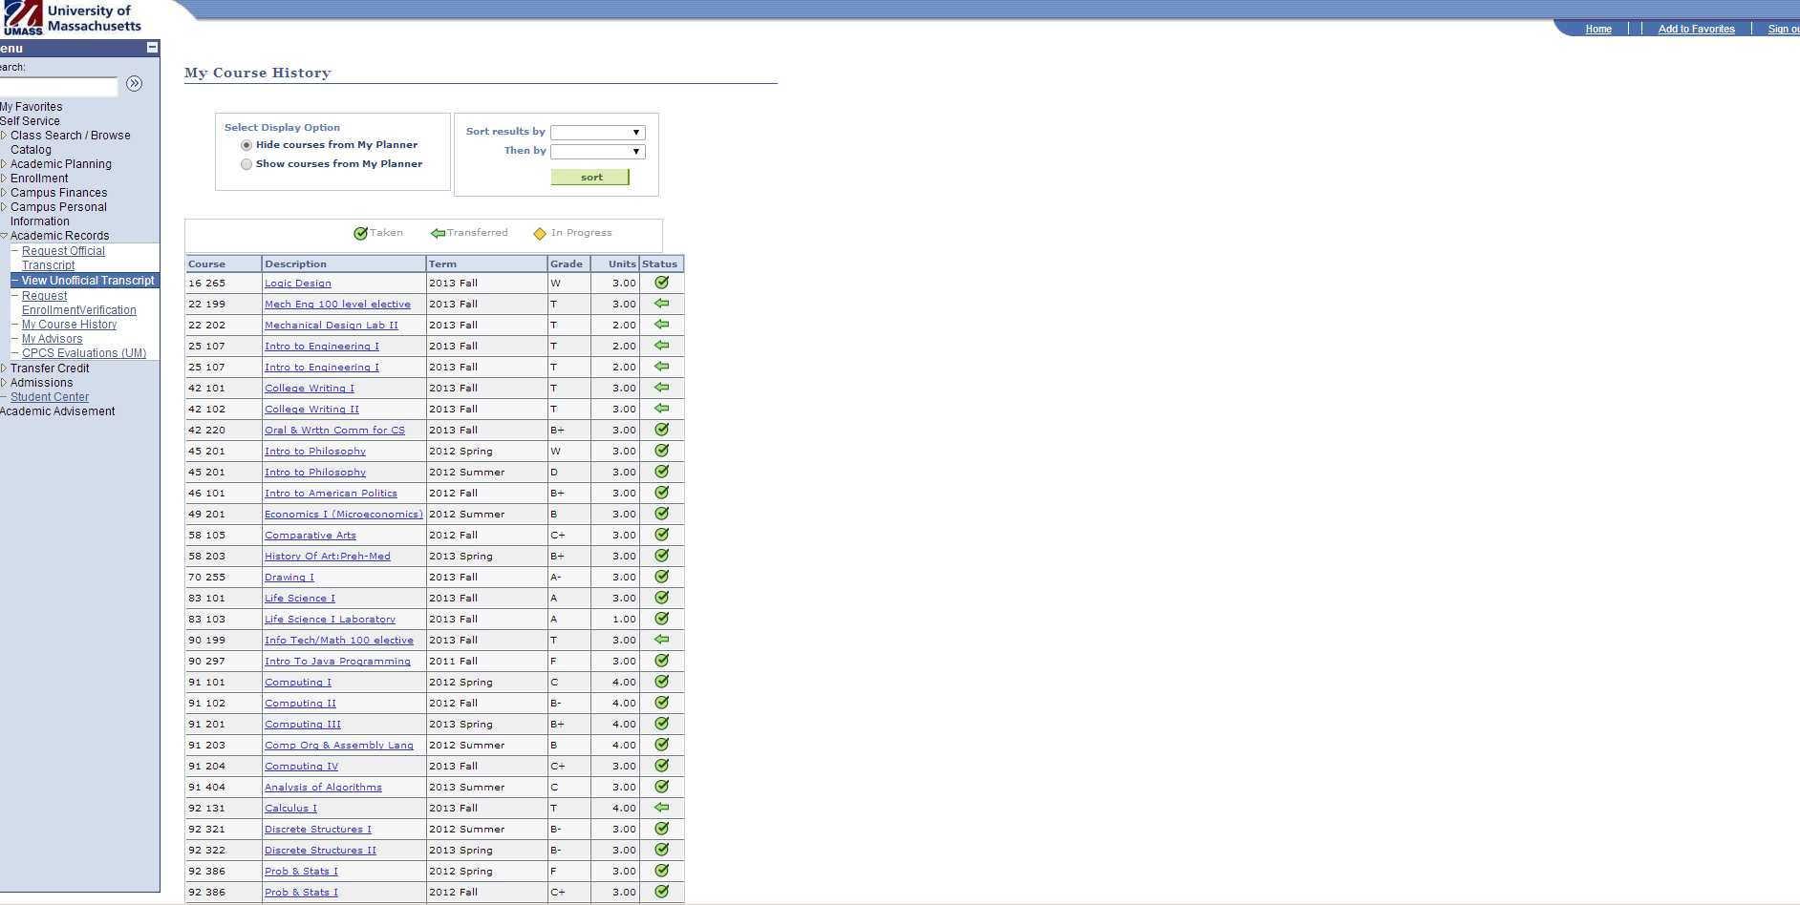Image resolution: width=1800 pixels, height=905 pixels.
Task: Click transferred icon for Mechanical Design Lab II
Action: click(661, 325)
